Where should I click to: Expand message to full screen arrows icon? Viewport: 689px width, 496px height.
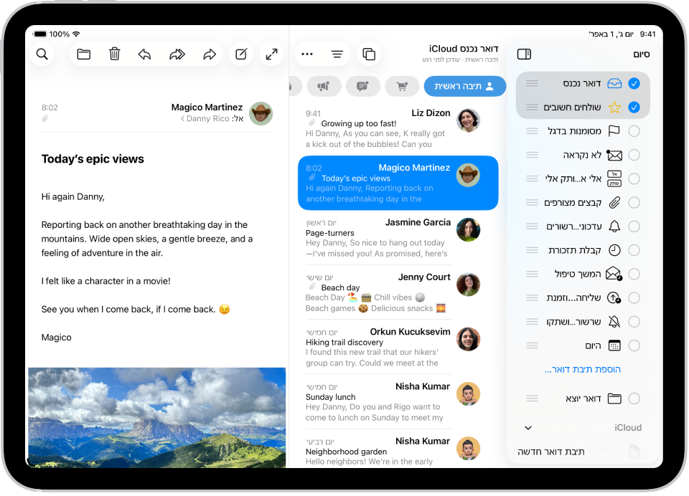(271, 54)
